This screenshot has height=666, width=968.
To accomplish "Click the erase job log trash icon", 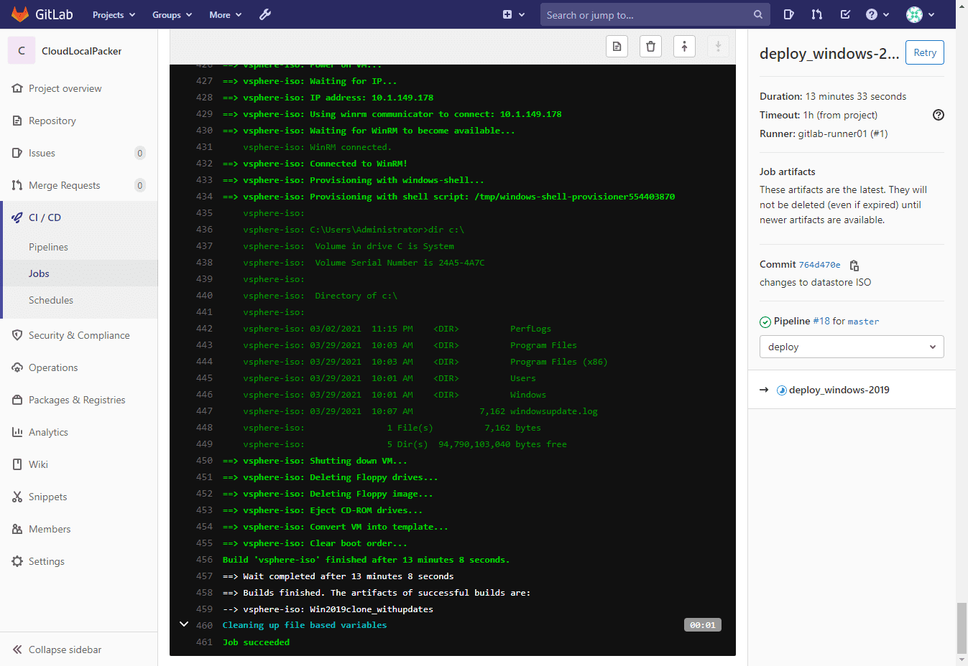I will pos(650,47).
